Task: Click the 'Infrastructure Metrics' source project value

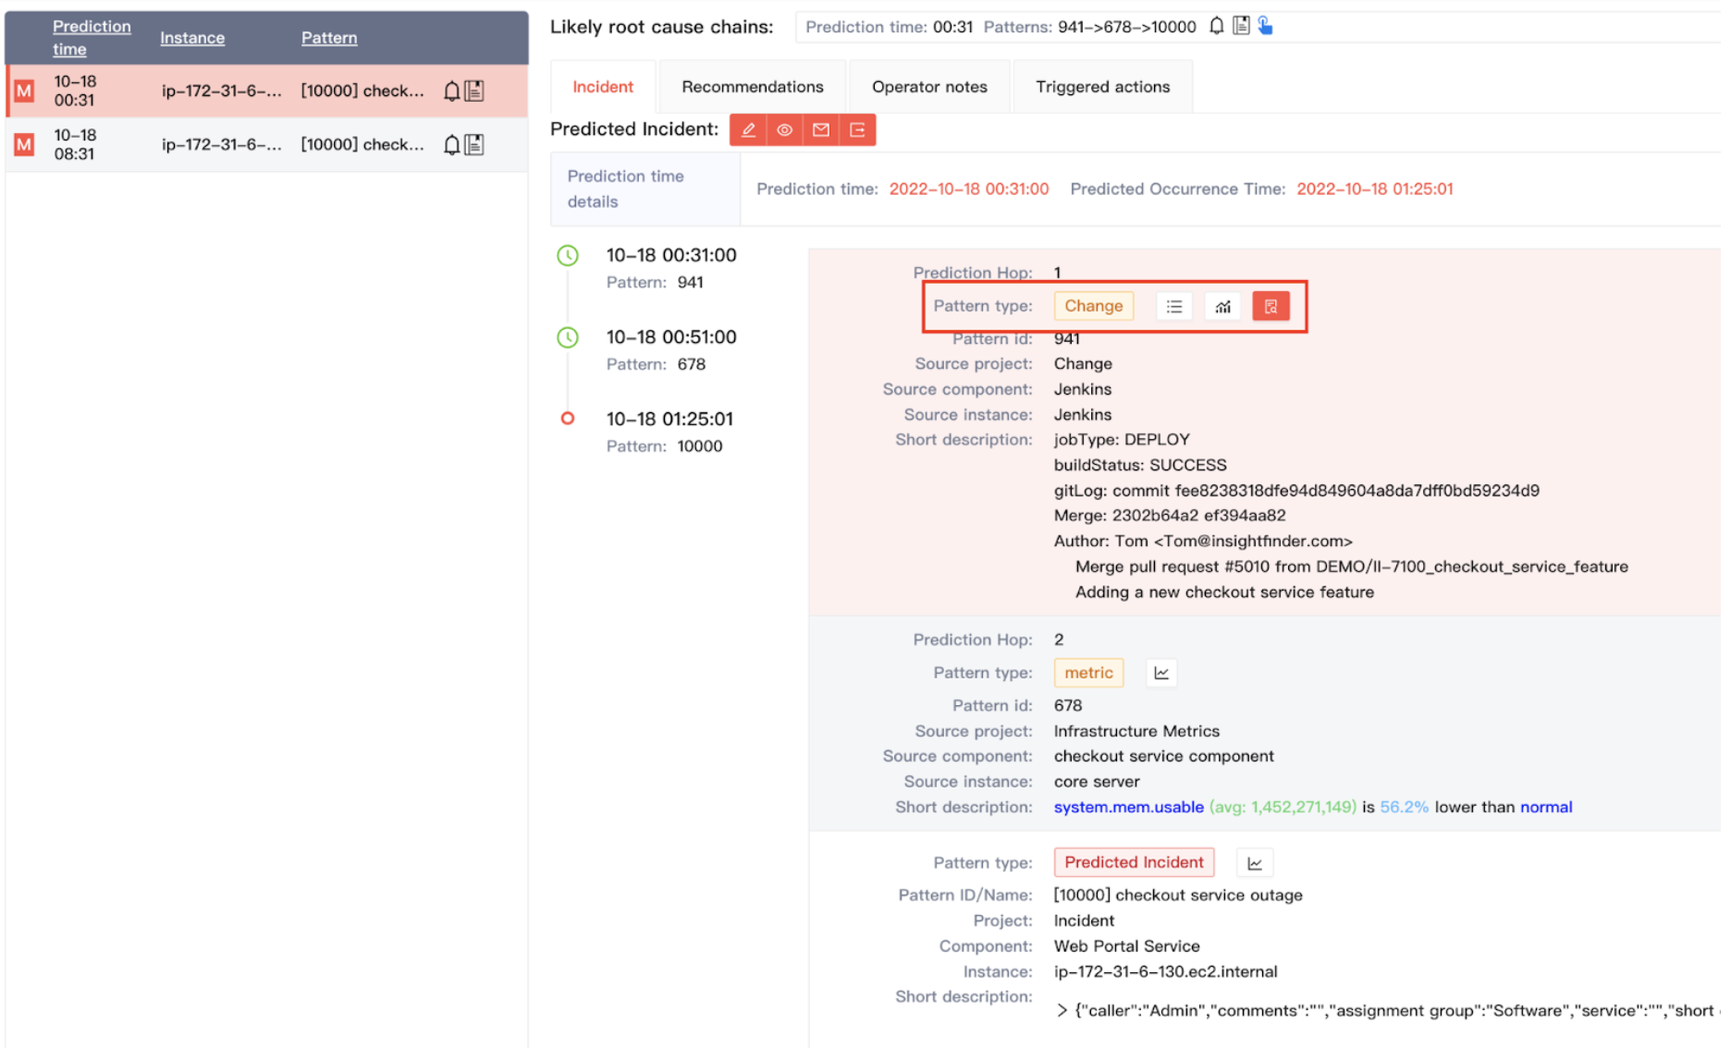Action: [1136, 732]
